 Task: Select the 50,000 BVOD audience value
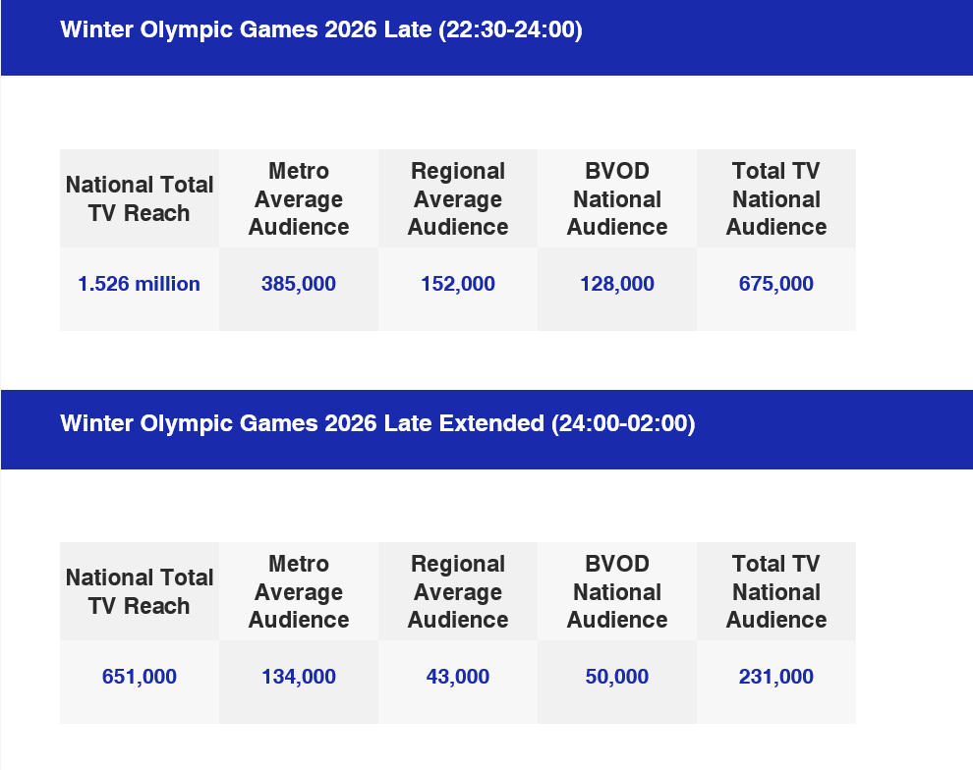tap(617, 678)
